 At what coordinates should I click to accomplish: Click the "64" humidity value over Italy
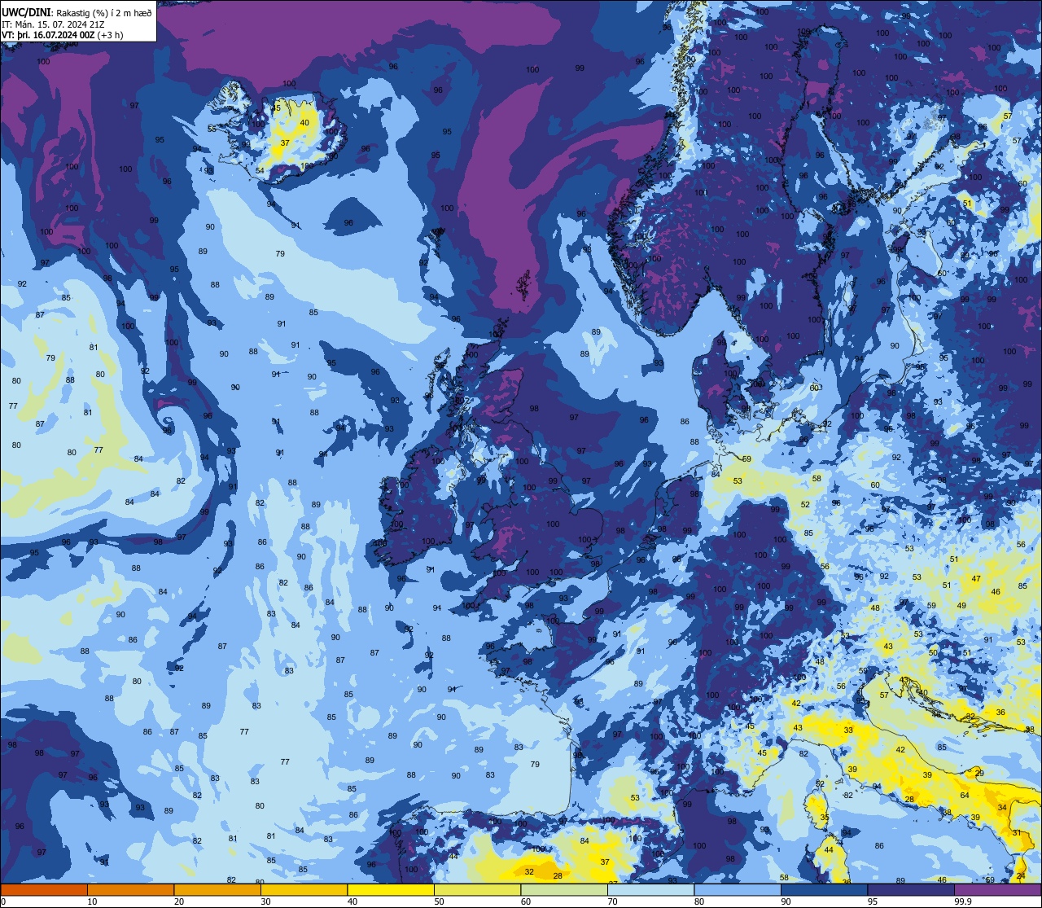965,795
